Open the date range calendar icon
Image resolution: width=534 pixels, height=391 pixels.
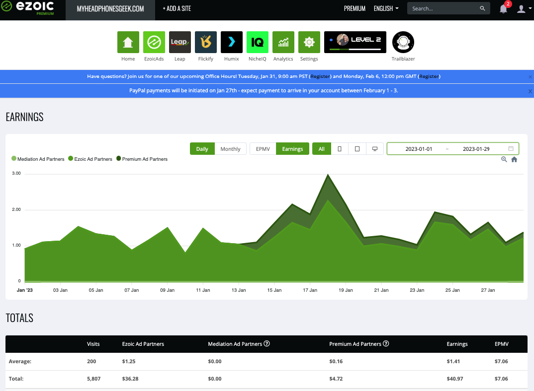(511, 148)
